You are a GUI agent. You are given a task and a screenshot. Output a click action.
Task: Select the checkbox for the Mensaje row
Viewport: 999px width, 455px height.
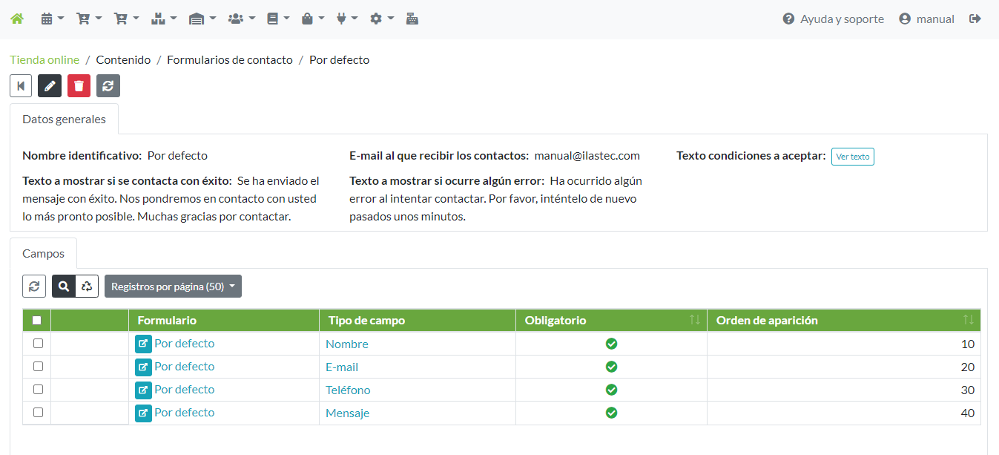tap(38, 413)
